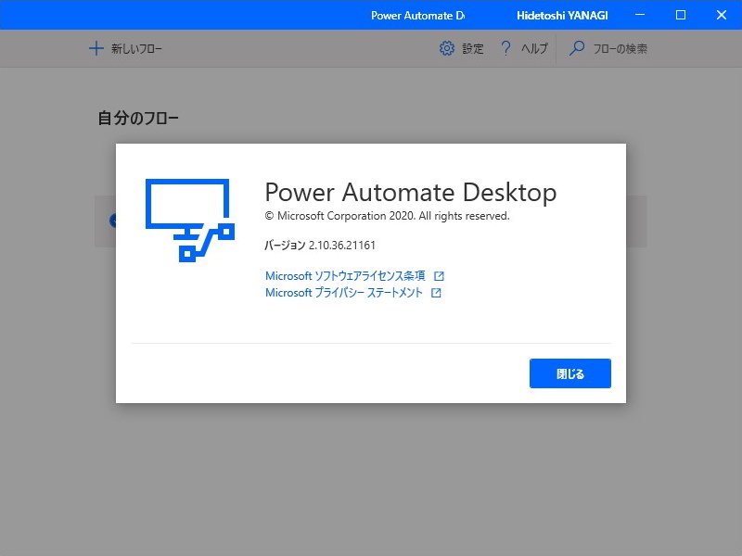Viewport: 742px width, 556px height.
Task: Select the magnifier icon for flow search
Action: point(577,48)
